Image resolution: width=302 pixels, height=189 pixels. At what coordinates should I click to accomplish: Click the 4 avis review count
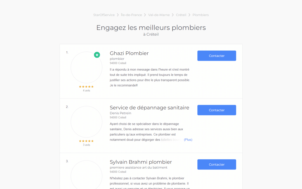[86, 91]
